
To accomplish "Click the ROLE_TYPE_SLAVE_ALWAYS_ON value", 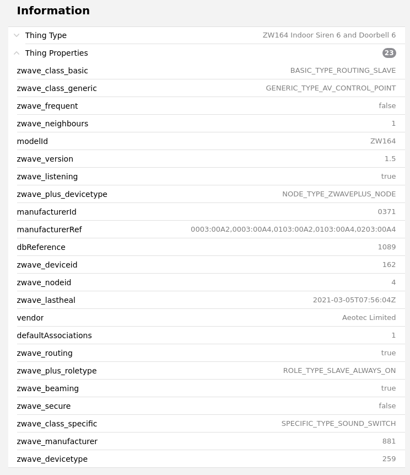I will (339, 371).
